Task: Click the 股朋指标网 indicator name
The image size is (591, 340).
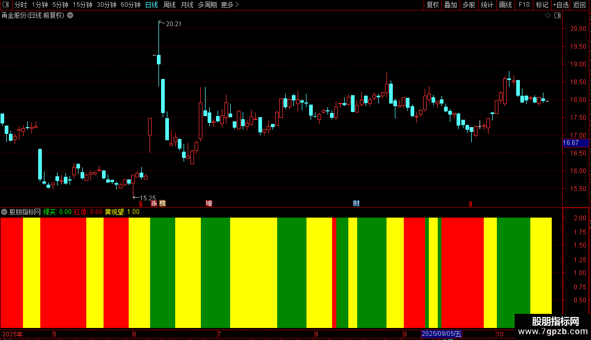Action: pos(25,212)
